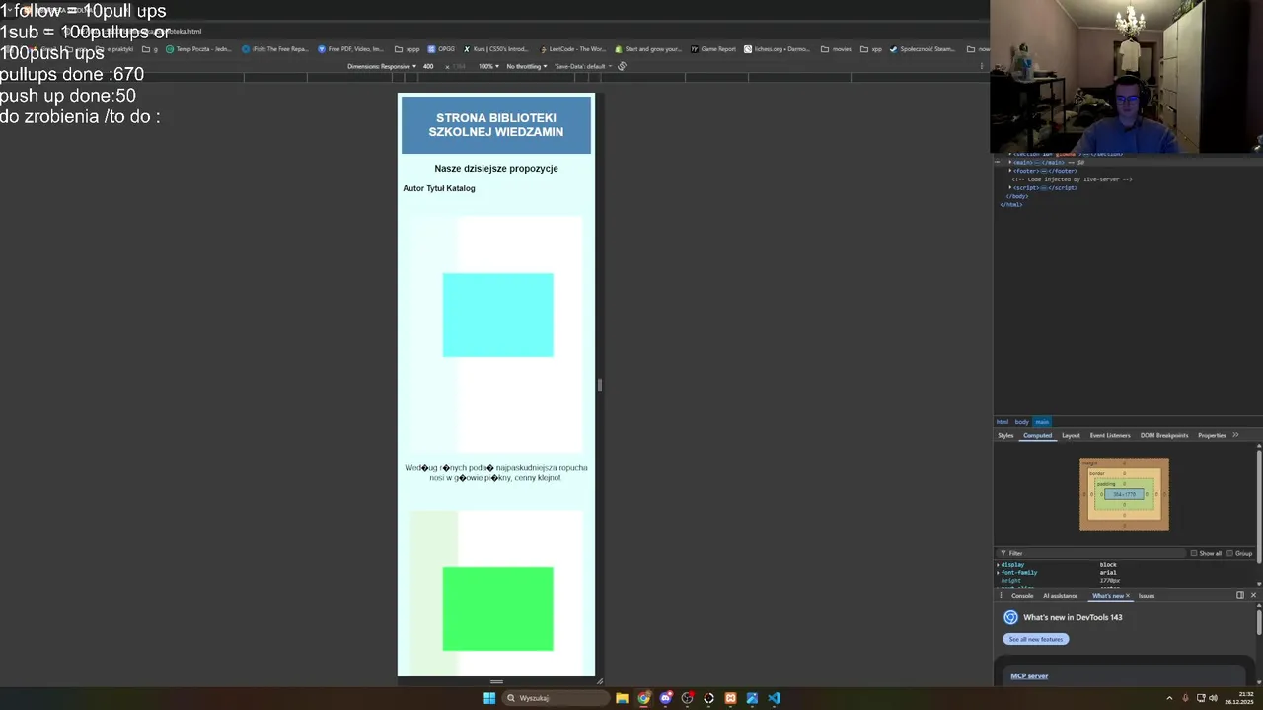Image resolution: width=1263 pixels, height=710 pixels.
Task: Open the Kurs CS50's Introduction bookmark
Action: [496, 48]
